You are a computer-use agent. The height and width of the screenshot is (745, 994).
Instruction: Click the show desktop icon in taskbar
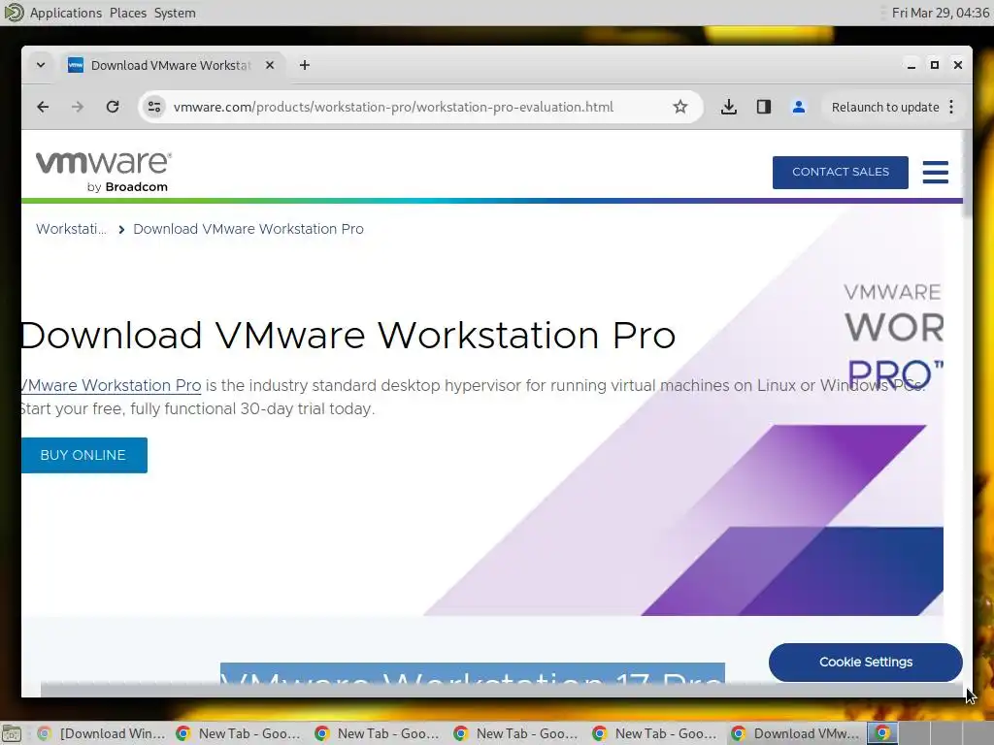(x=12, y=733)
